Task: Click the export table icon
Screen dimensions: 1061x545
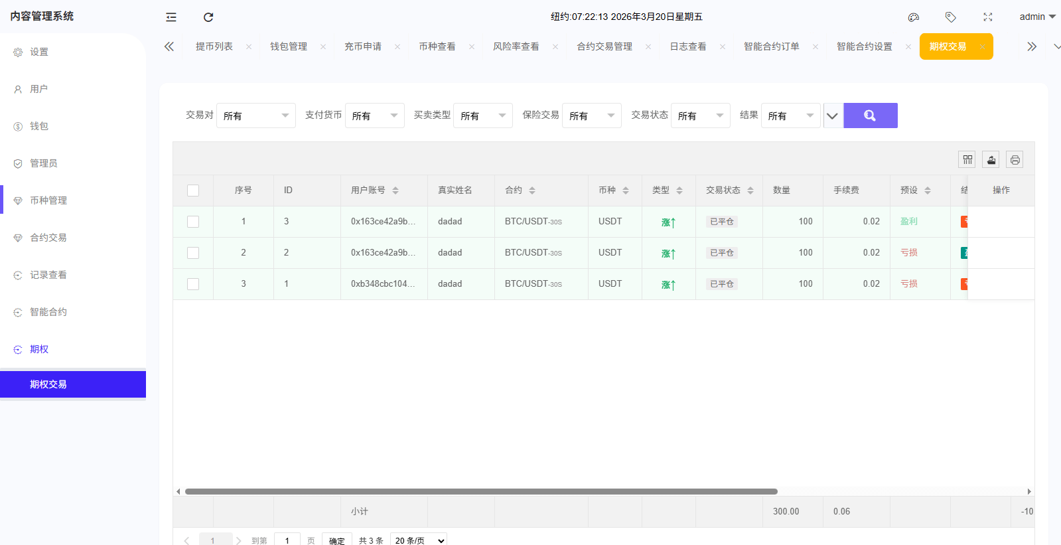Action: [991, 159]
